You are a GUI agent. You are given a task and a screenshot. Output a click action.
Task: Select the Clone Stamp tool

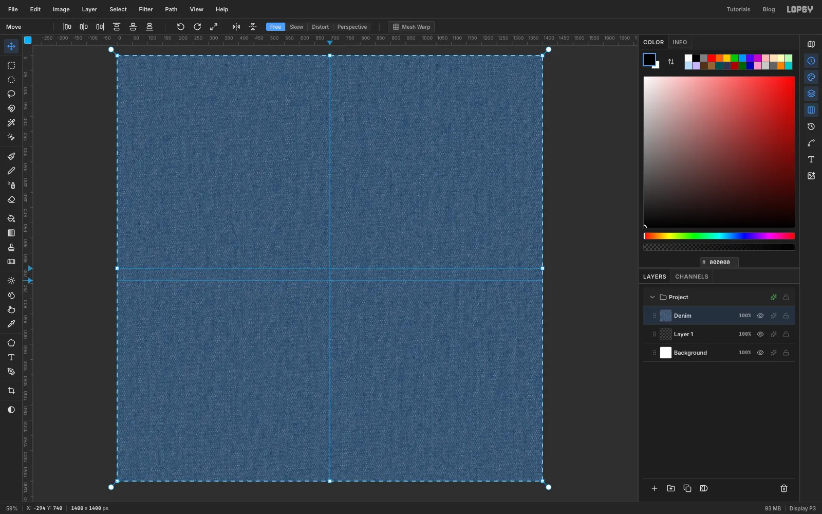(11, 247)
